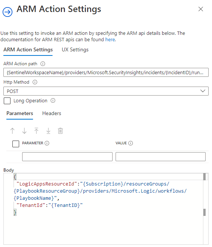Open the Http Method POST dropdown
The width and height of the screenshot is (212, 247).
(x=106, y=91)
